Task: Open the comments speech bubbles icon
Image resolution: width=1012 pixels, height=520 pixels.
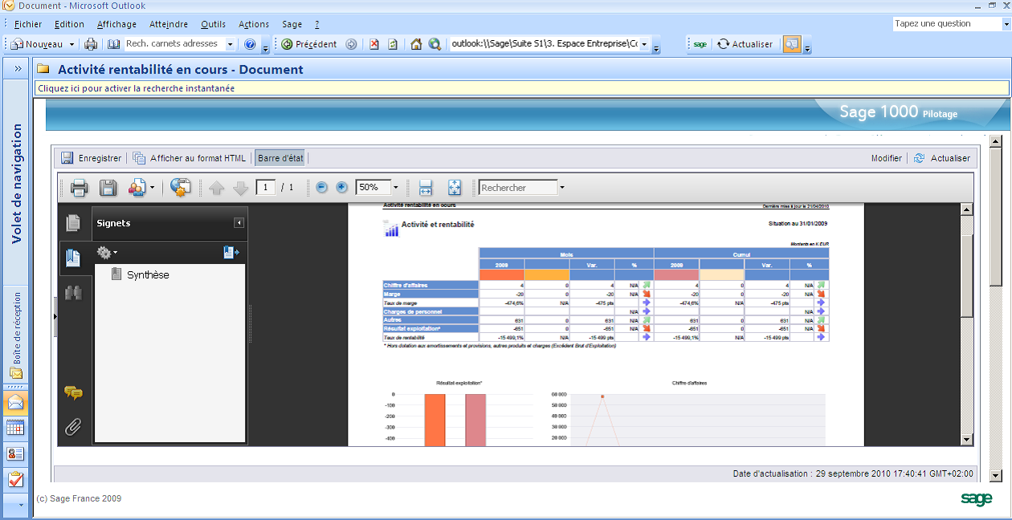Action: click(74, 393)
